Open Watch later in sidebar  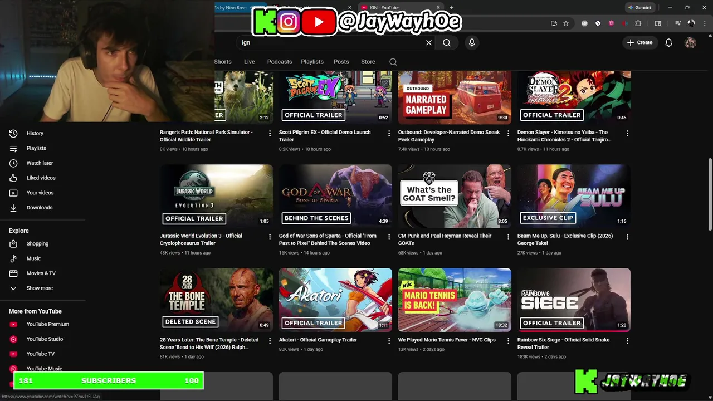pos(40,163)
